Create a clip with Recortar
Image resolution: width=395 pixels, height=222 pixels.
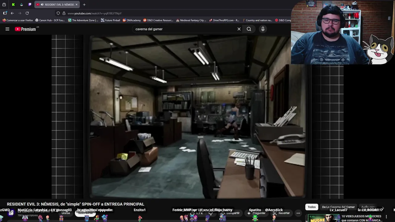281,213
